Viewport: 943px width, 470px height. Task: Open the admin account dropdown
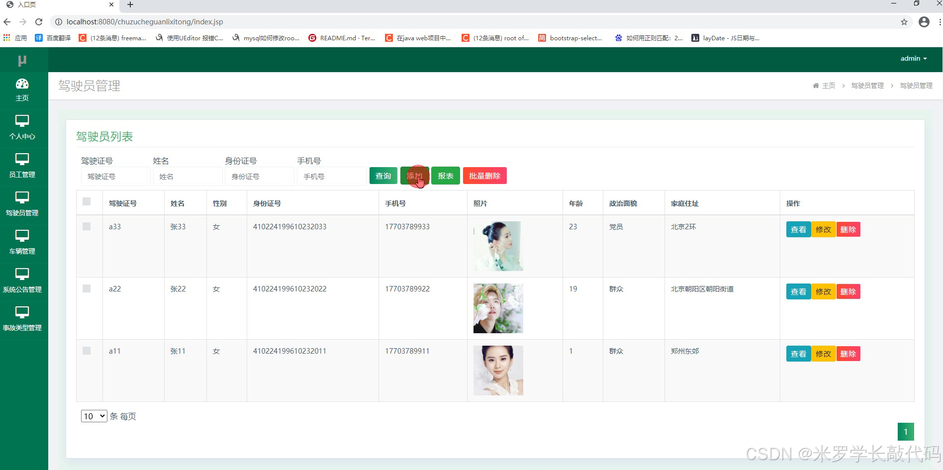[x=913, y=58]
